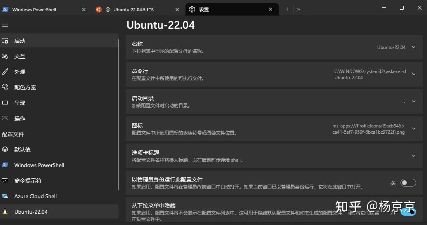Expand the 启动目录 setting chevron
Image resolution: width=427 pixels, height=225 pixels.
point(414,101)
